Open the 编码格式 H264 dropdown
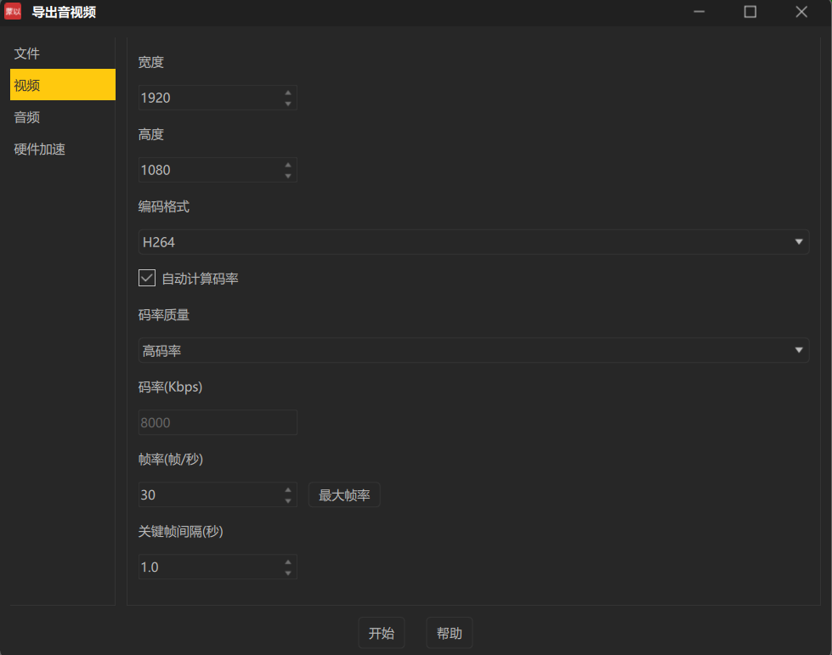This screenshot has height=655, width=832. (473, 242)
